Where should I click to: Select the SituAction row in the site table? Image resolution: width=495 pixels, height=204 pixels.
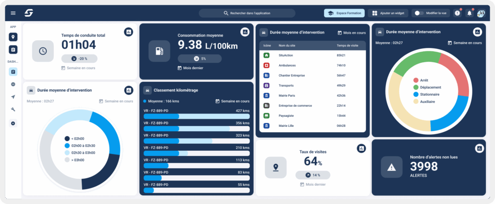(x=312, y=56)
